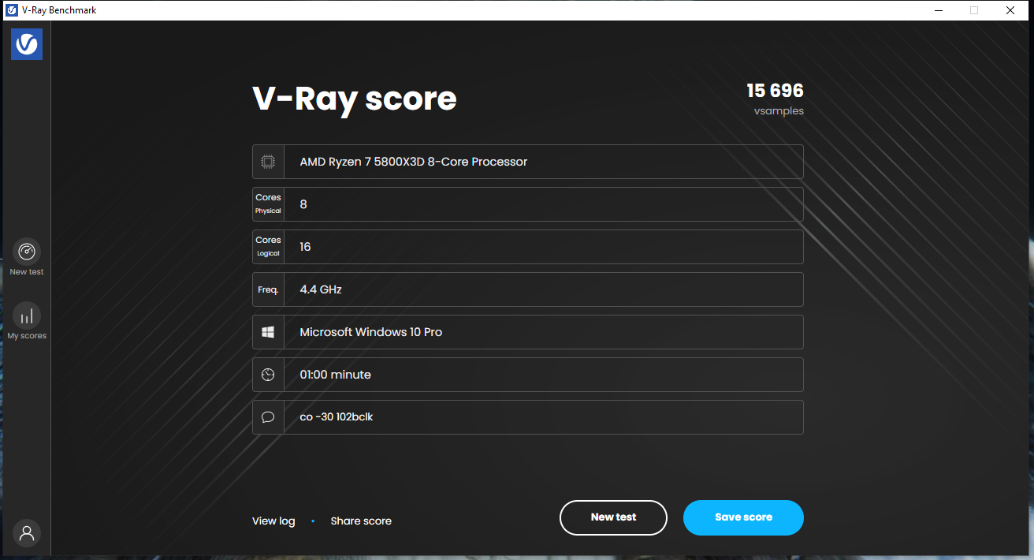Click the Windows logo icon in OS row
1034x560 pixels.
pyautogui.click(x=268, y=332)
